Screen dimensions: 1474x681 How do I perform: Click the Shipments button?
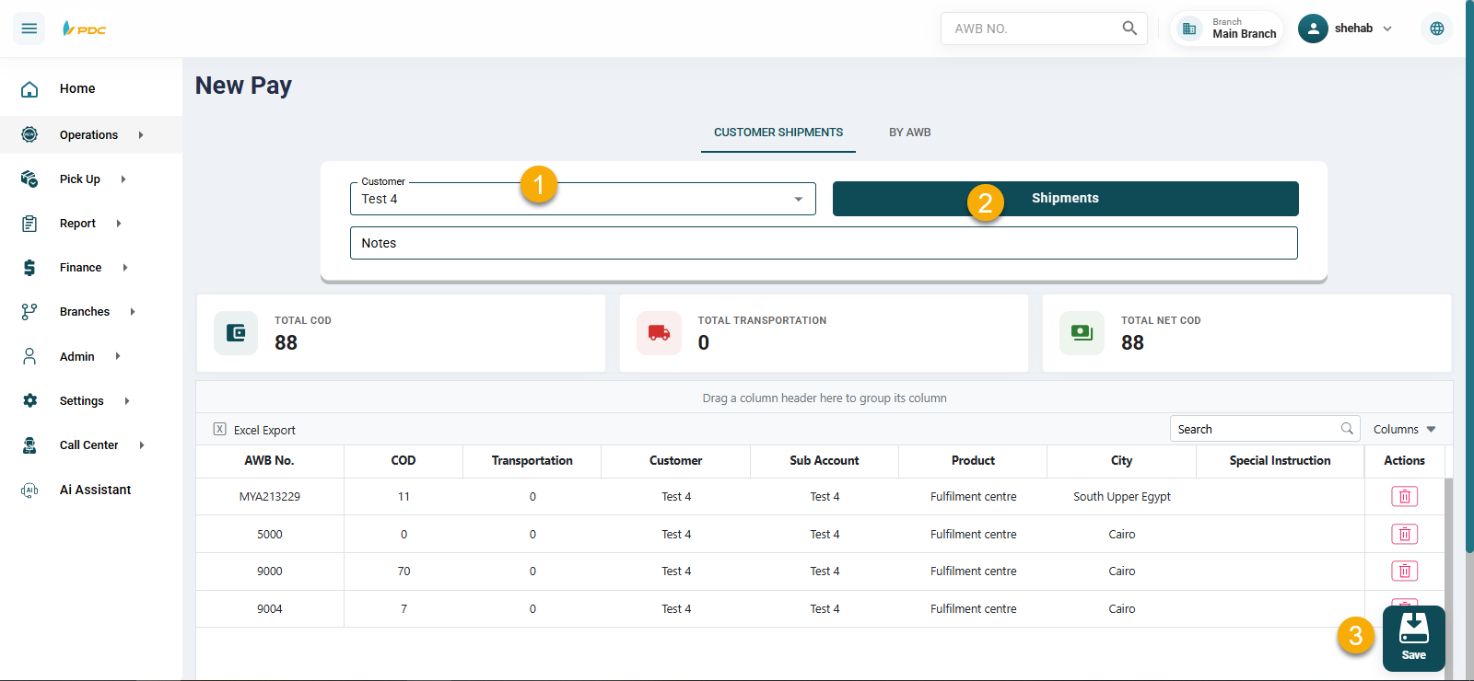click(x=1065, y=199)
